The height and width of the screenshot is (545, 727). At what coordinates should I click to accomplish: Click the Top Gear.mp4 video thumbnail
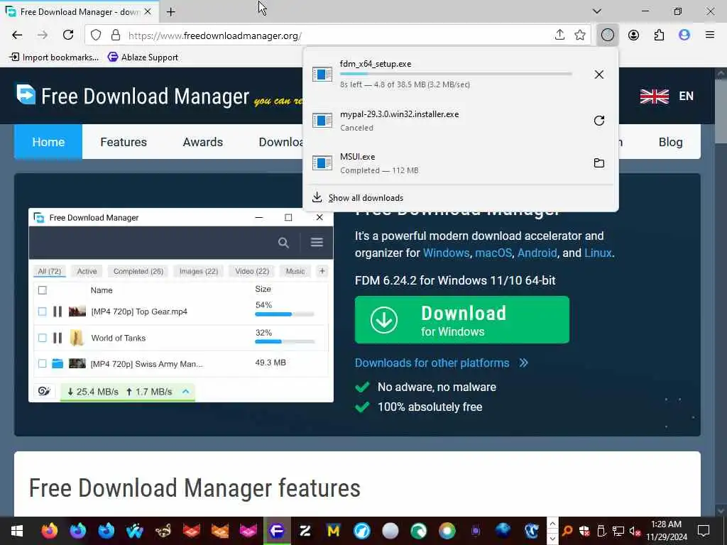[x=77, y=312]
